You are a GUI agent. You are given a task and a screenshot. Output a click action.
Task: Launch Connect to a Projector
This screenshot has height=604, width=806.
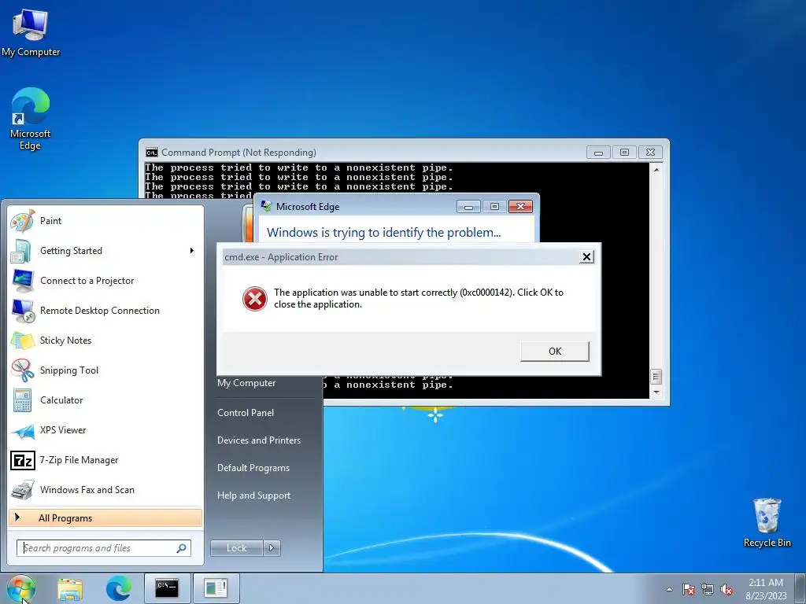click(x=105, y=281)
